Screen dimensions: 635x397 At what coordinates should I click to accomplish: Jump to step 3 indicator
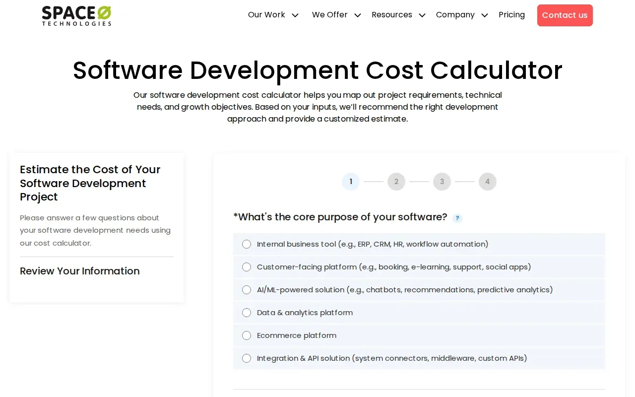[x=442, y=182]
